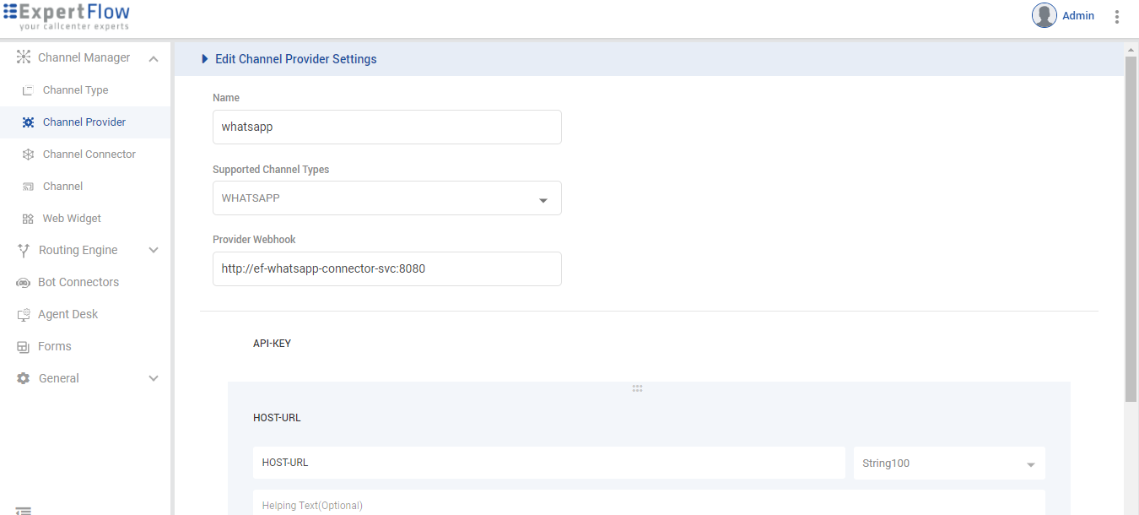Open the String100 type dropdown
This screenshot has height=515, width=1139.
(x=1030, y=464)
